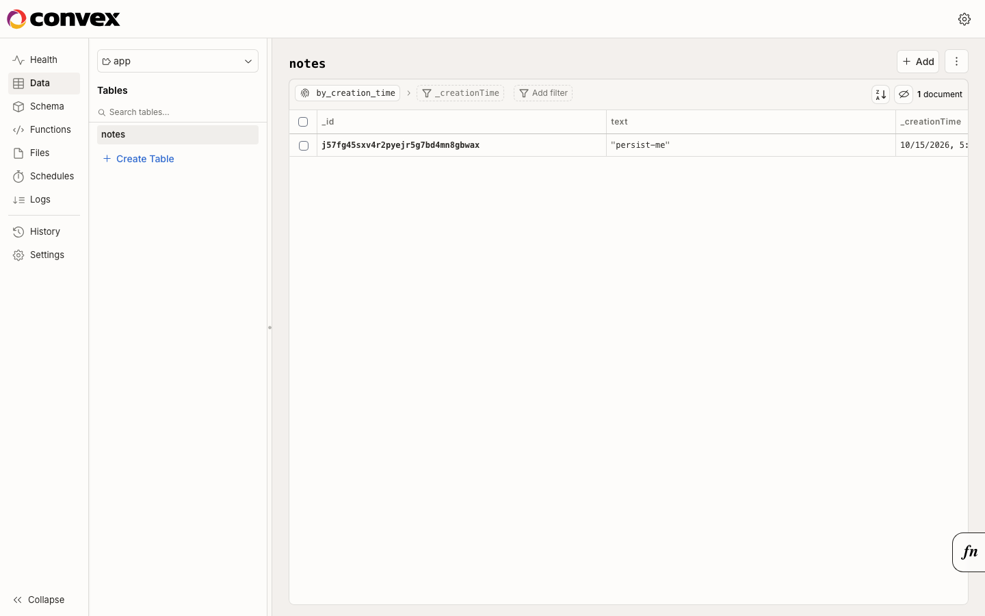This screenshot has height=616, width=985.
Task: Check the select-all rows checkbox
Action: pyautogui.click(x=303, y=122)
